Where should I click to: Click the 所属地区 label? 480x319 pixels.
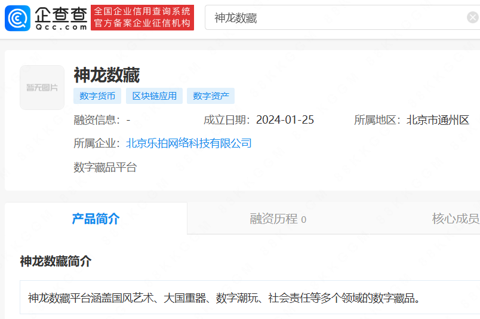point(378,120)
